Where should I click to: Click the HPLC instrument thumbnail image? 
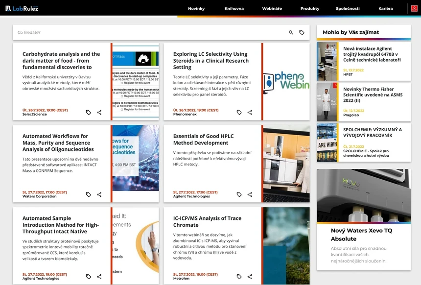tap(286, 164)
